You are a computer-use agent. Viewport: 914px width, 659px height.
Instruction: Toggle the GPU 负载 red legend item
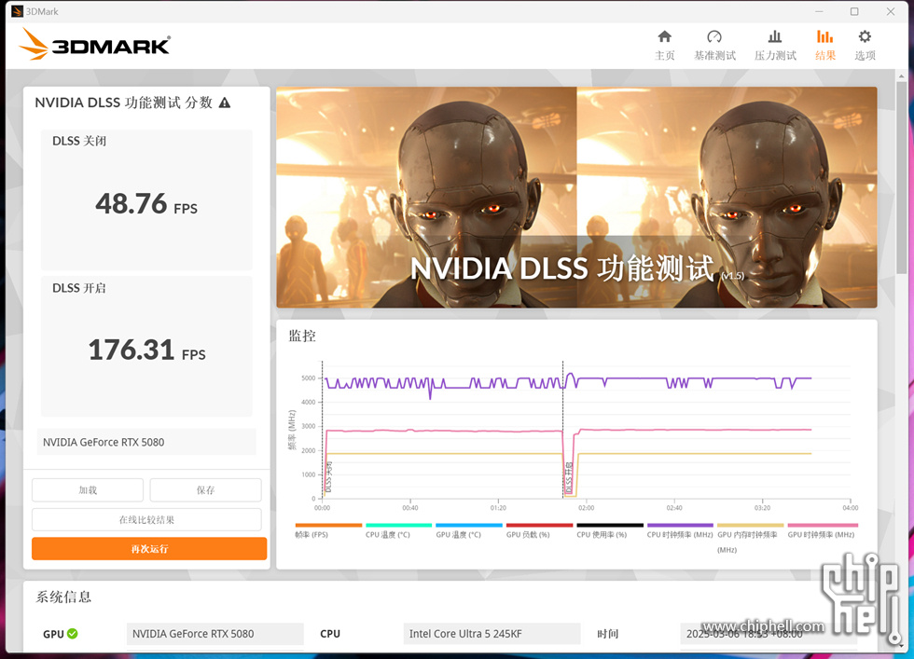click(540, 529)
